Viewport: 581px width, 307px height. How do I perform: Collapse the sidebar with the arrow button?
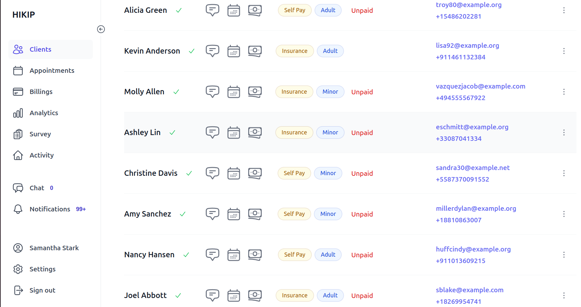(101, 29)
